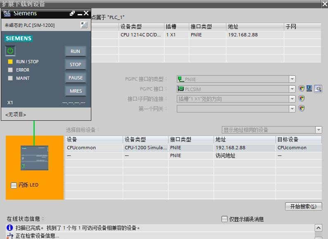Open the 第一个网关 dropdown
This screenshot has height=239, width=328.
tap(292, 108)
